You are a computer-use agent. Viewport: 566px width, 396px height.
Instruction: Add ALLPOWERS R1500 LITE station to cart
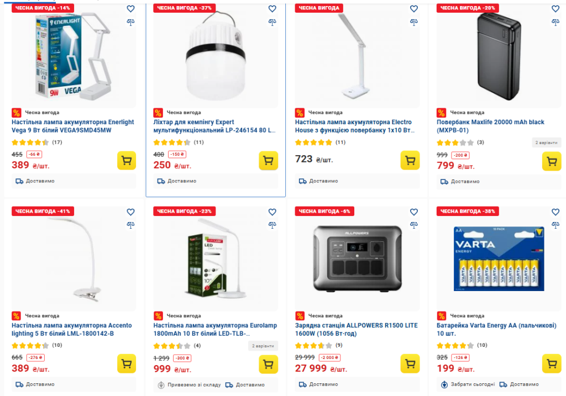[x=410, y=364]
